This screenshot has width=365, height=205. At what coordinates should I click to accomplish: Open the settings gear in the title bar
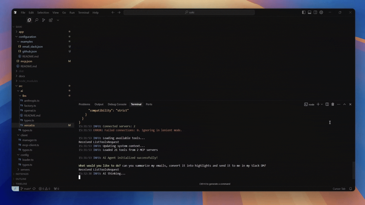[x=321, y=13]
